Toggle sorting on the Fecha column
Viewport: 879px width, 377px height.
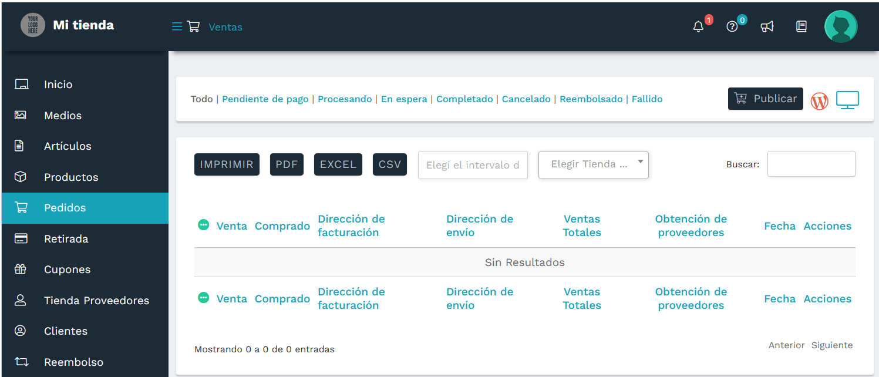tap(780, 225)
